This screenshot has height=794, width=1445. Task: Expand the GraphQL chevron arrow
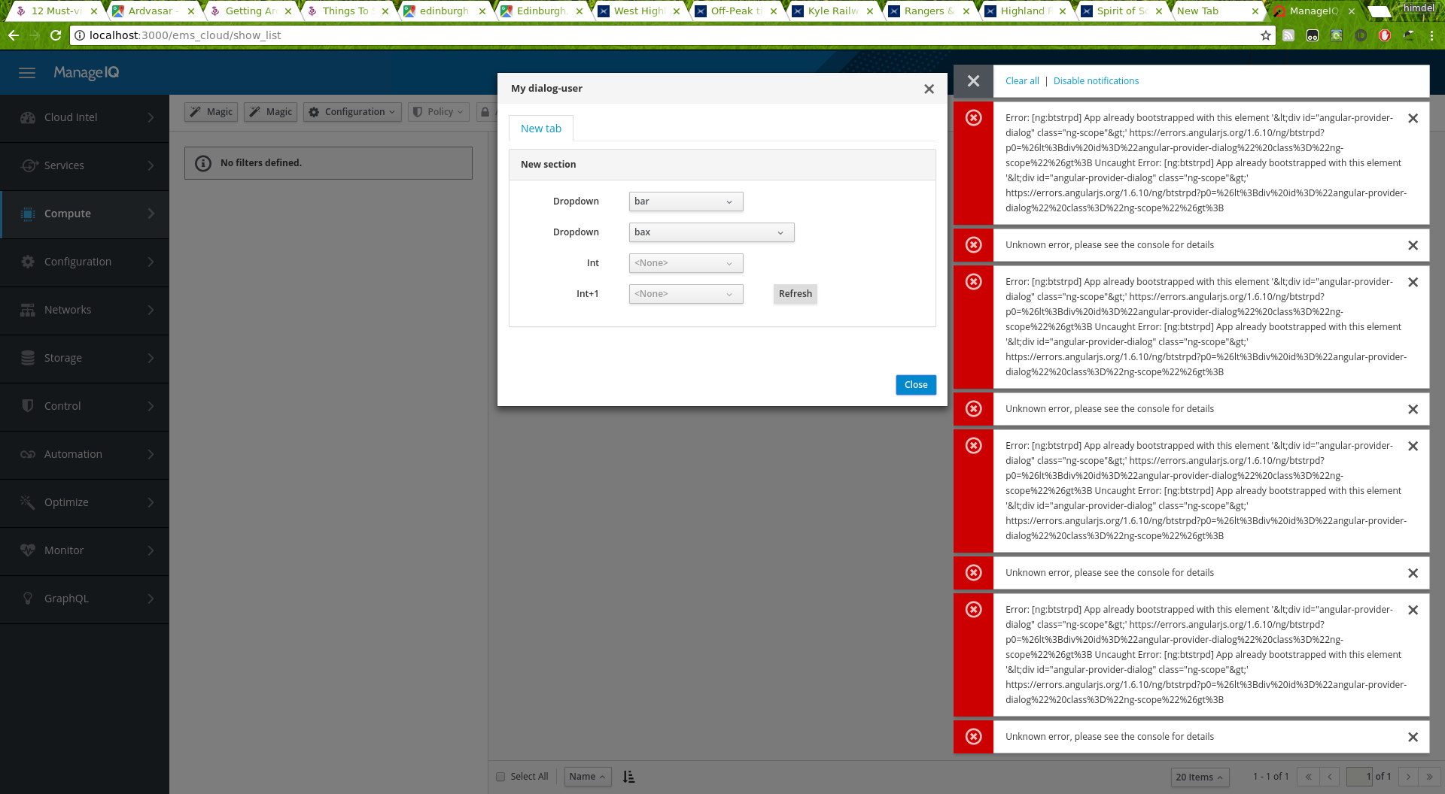pos(151,599)
